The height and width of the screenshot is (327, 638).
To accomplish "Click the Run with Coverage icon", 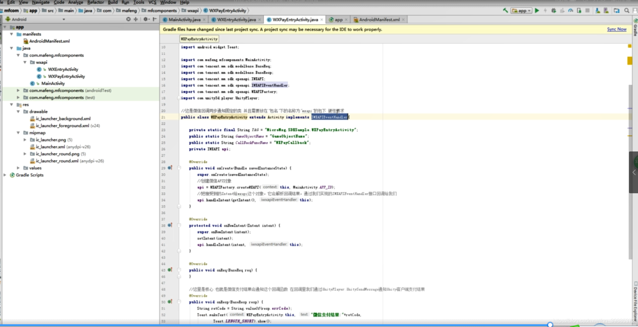I will pos(562,11).
